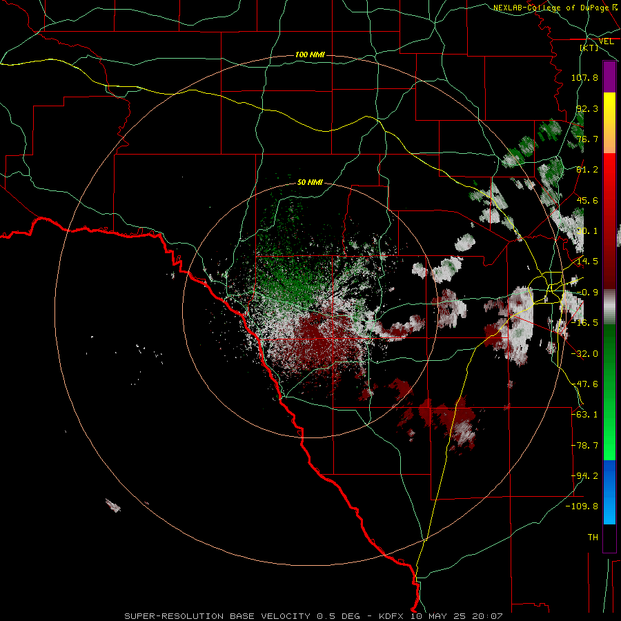
Task: Select the 76.7 velocity scale value
Action: tap(587, 139)
